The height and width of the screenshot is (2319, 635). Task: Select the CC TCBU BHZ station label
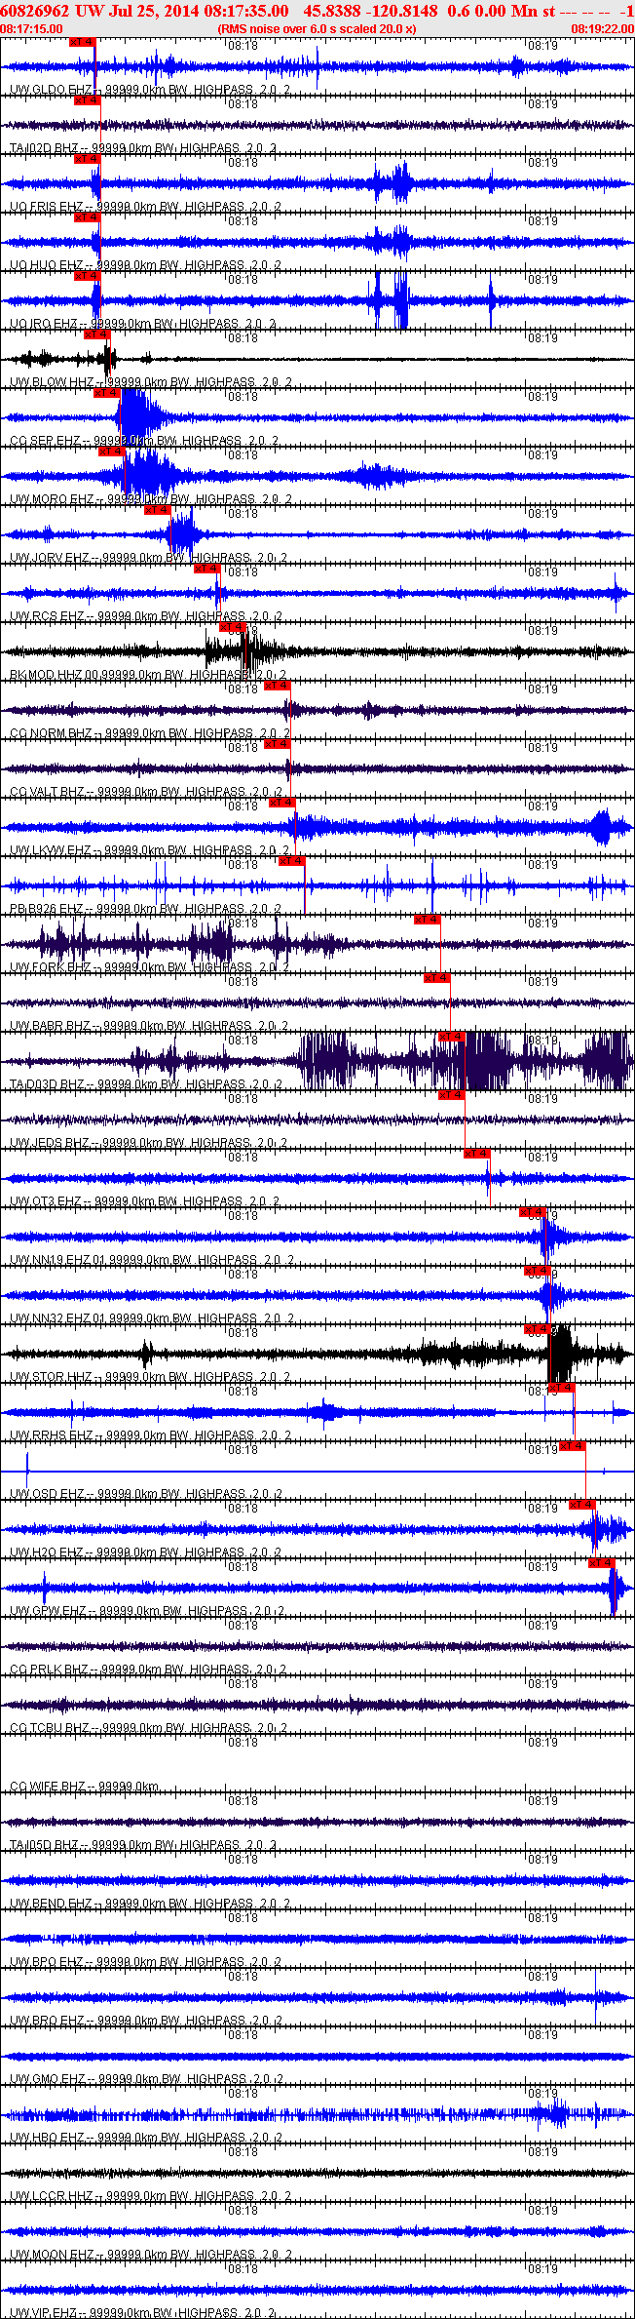51,1728
